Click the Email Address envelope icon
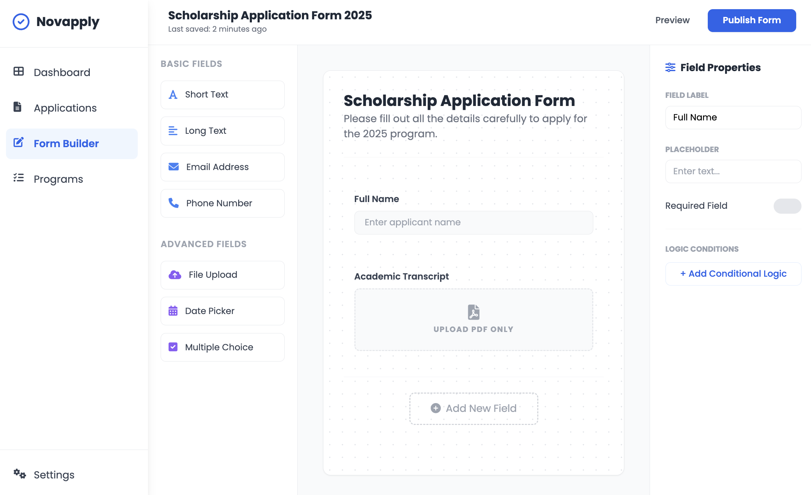This screenshot has height=495, width=811. pyautogui.click(x=174, y=167)
